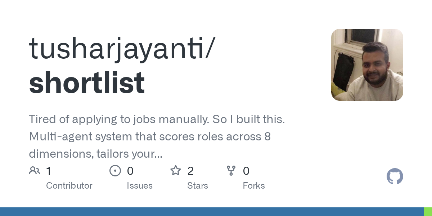Click the stars count 2
432x216 pixels.
coord(190,171)
